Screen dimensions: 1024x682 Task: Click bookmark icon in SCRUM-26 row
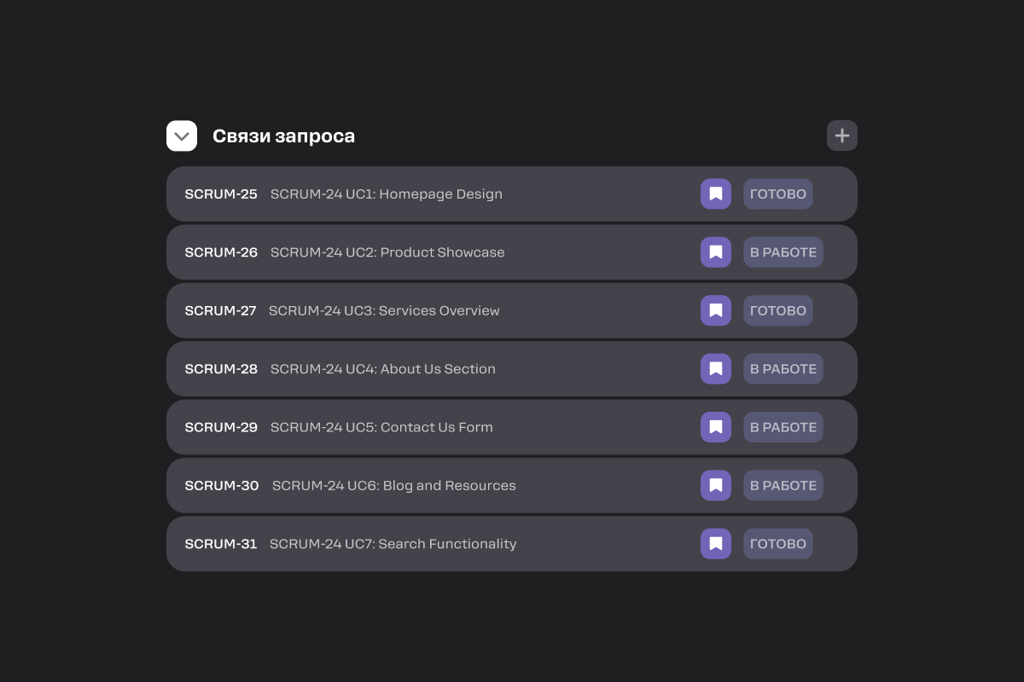(716, 252)
